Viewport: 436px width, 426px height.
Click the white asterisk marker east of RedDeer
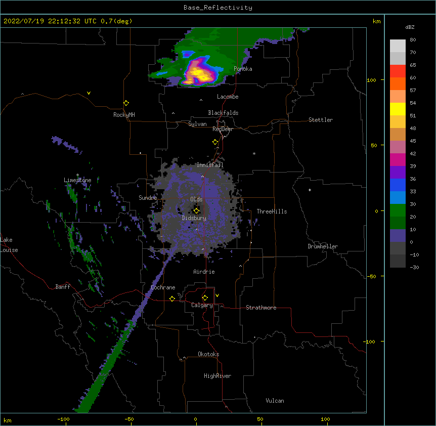(254, 154)
